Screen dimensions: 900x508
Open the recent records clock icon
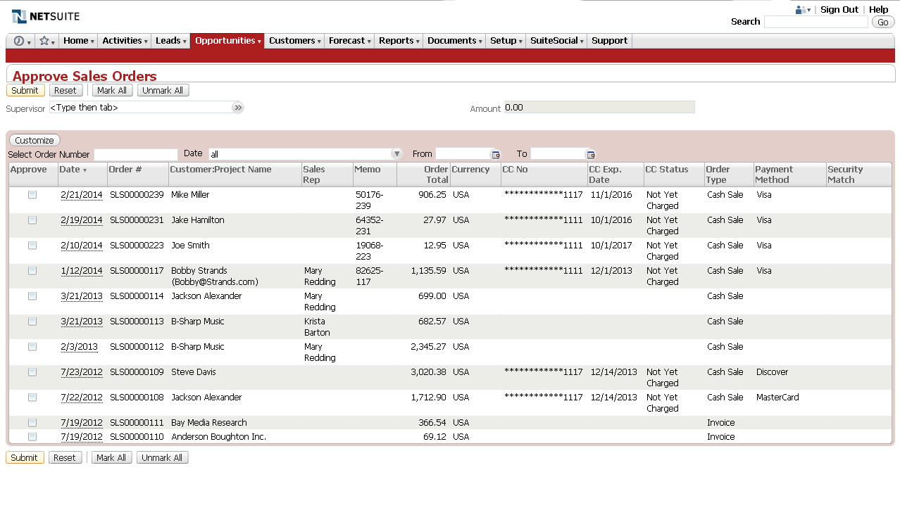(x=19, y=41)
